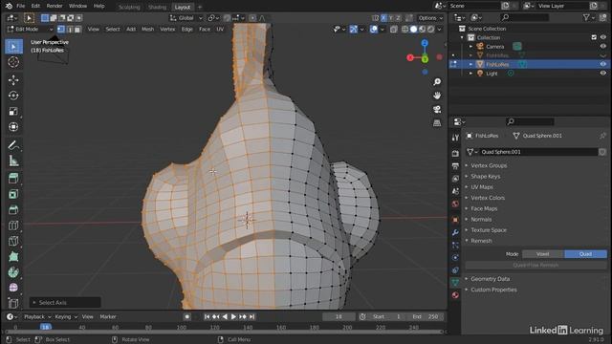Screen dimensions: 612x344
Task: Select the Rotate tool
Action: click(13, 96)
